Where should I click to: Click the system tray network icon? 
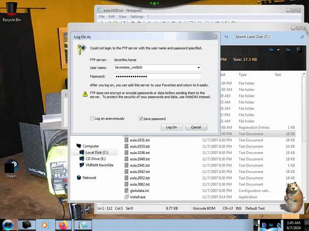271,225
